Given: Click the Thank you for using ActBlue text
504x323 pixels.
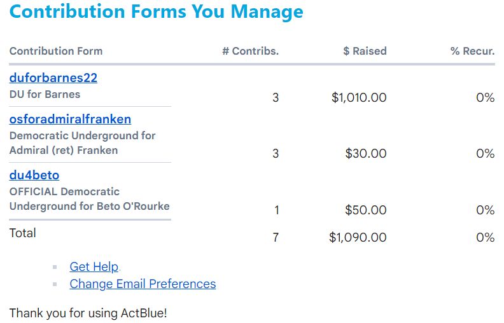Looking at the screenshot, I should coord(88,313).
